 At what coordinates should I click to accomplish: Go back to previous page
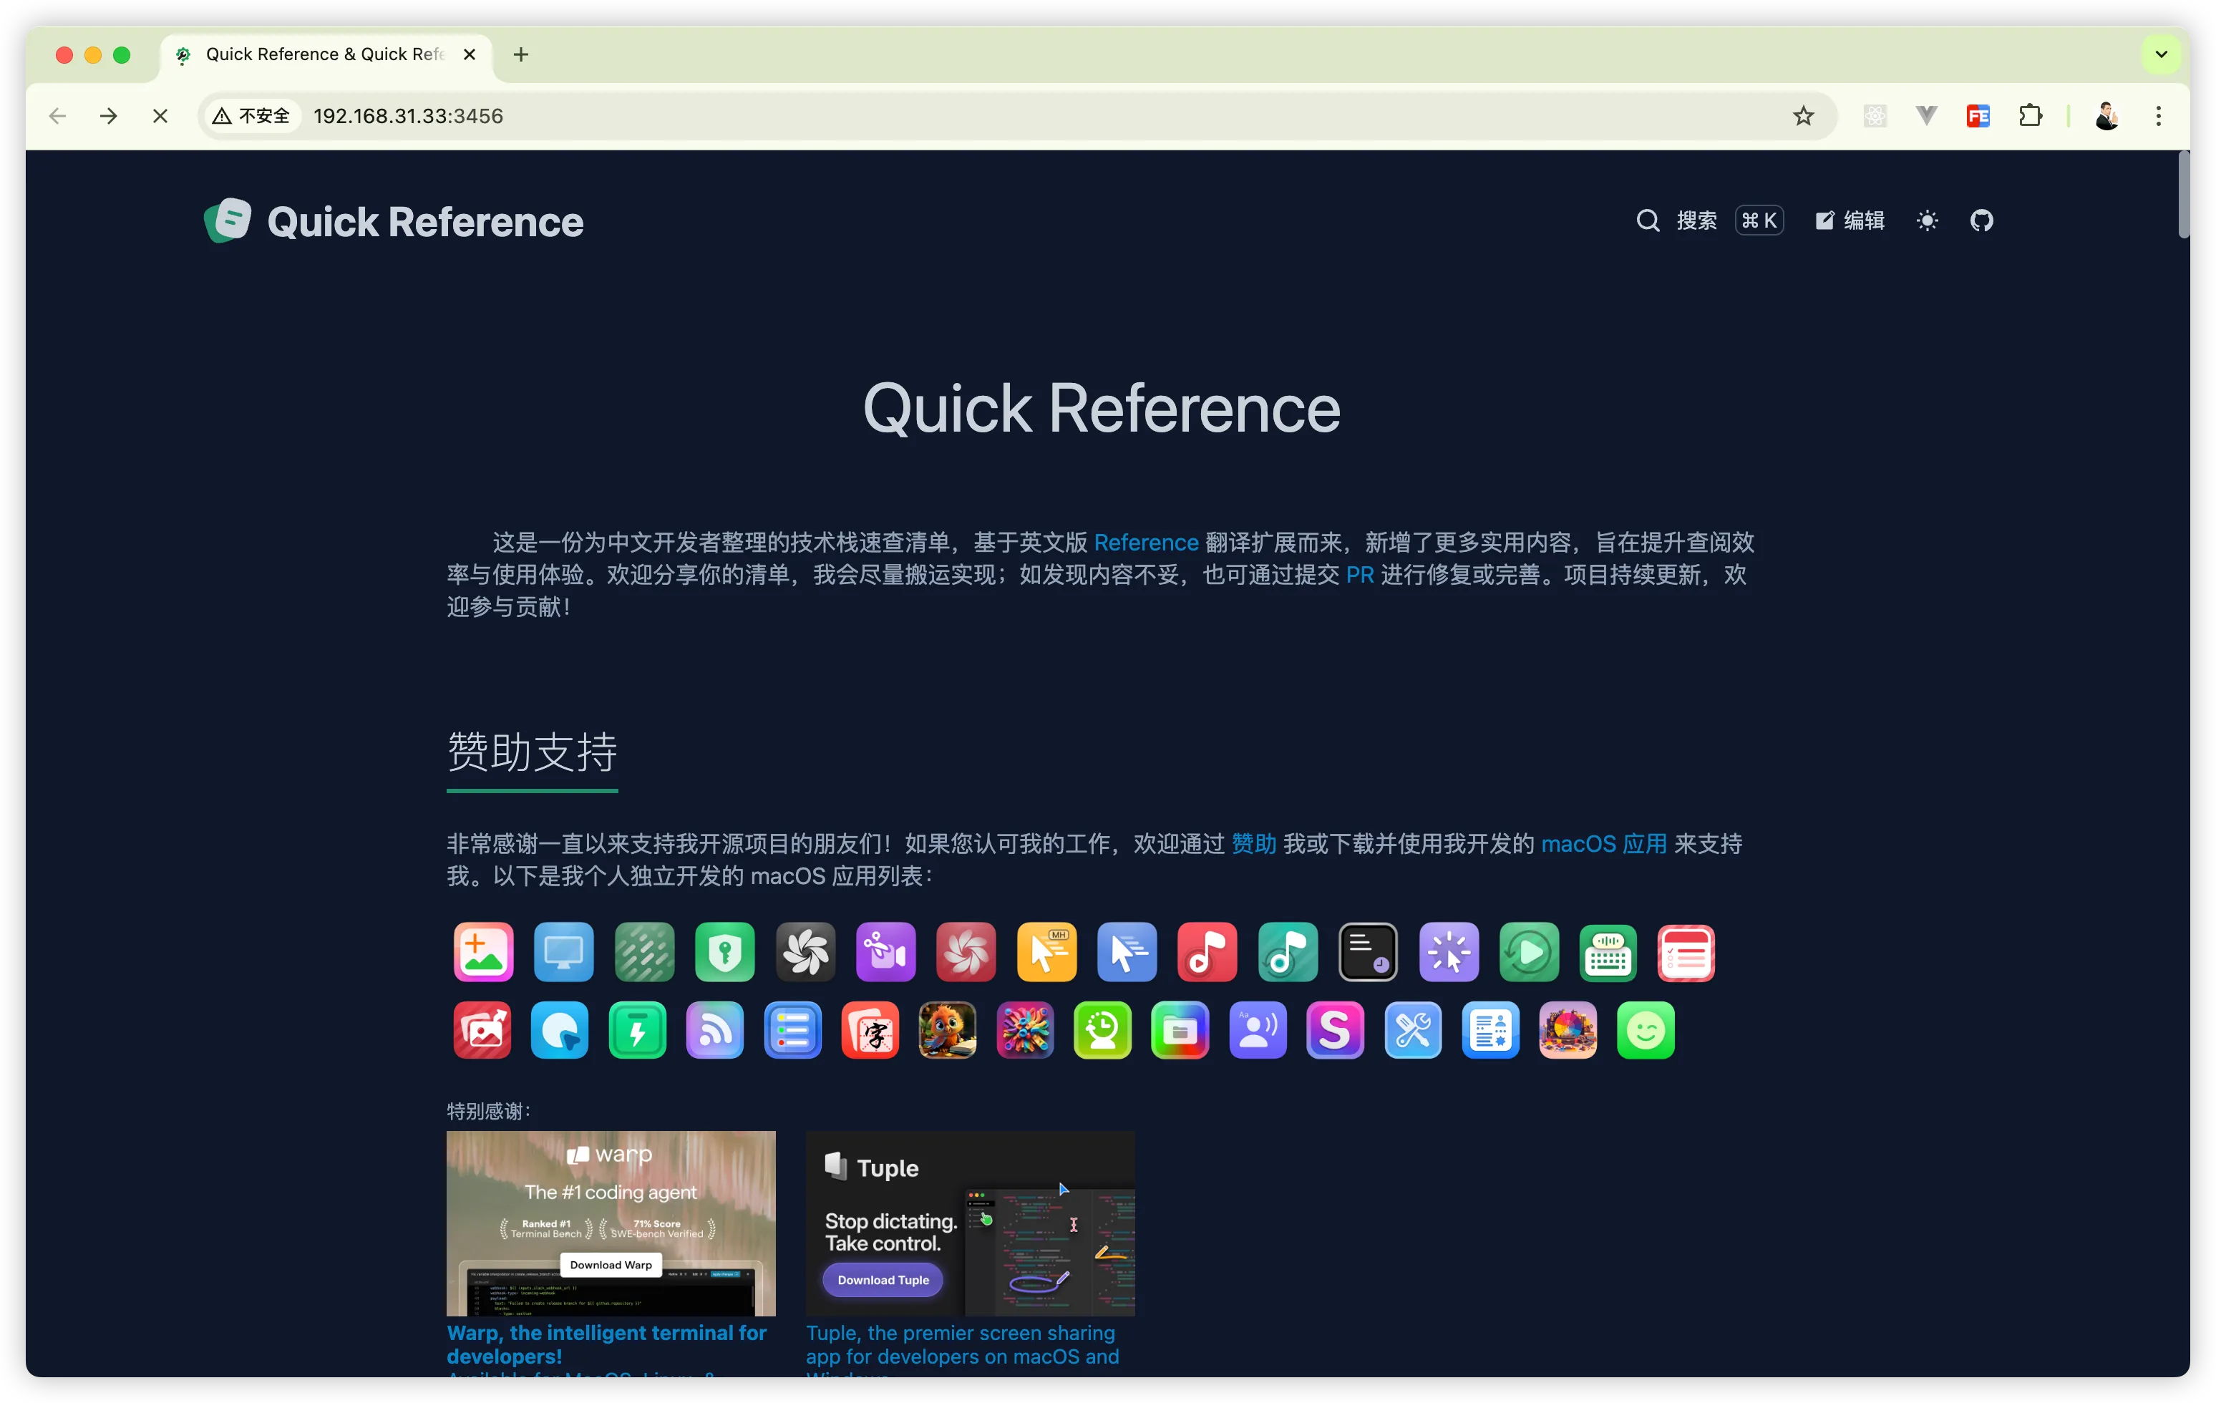57,116
